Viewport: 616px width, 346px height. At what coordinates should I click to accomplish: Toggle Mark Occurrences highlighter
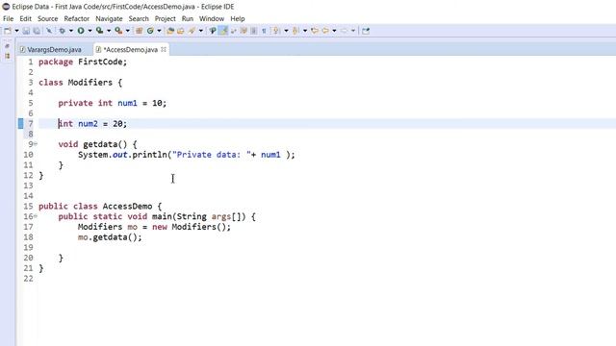(223, 31)
